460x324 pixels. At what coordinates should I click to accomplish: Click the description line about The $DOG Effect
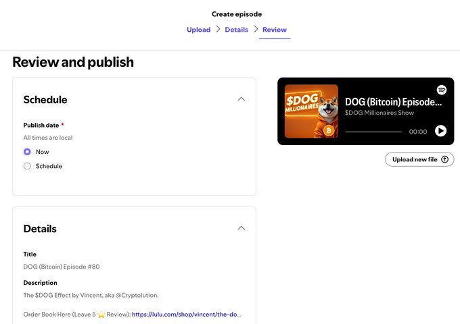click(91, 295)
